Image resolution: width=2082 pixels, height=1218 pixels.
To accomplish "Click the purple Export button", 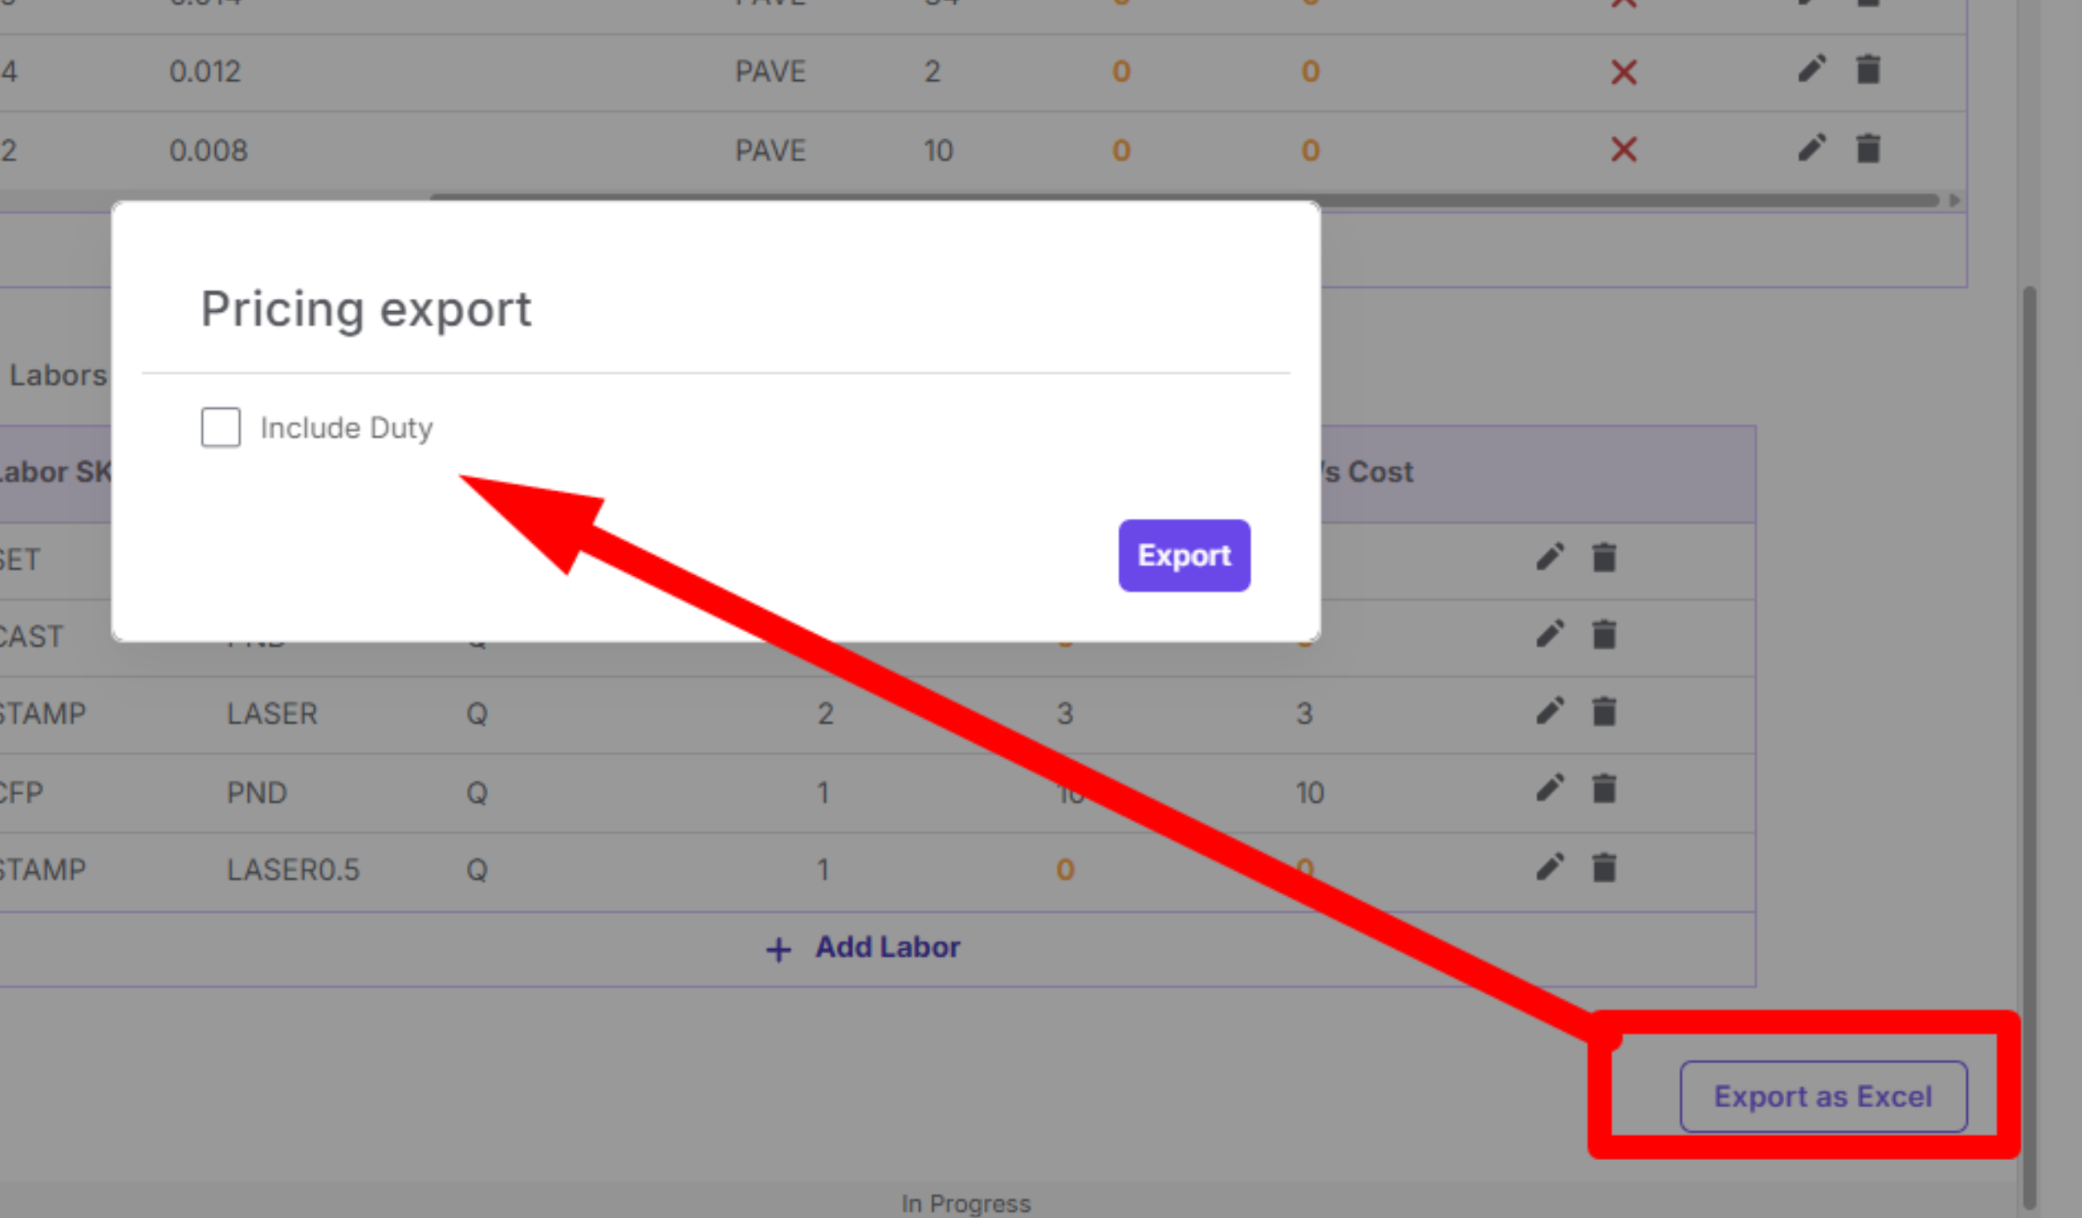I will 1183,555.
